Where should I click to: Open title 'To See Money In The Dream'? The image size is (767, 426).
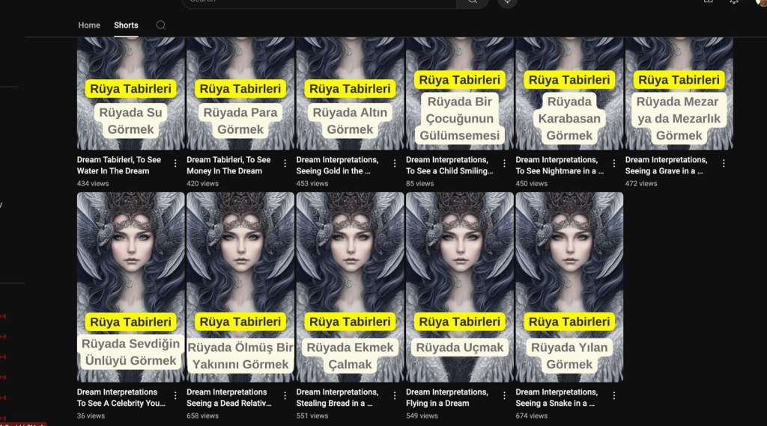click(228, 165)
